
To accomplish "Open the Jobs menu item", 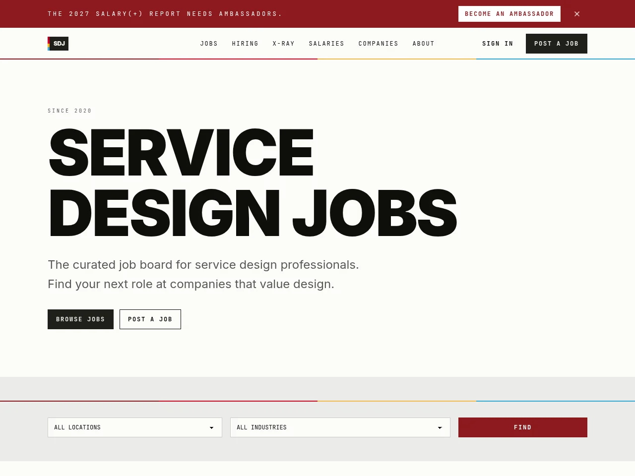I will tap(209, 44).
